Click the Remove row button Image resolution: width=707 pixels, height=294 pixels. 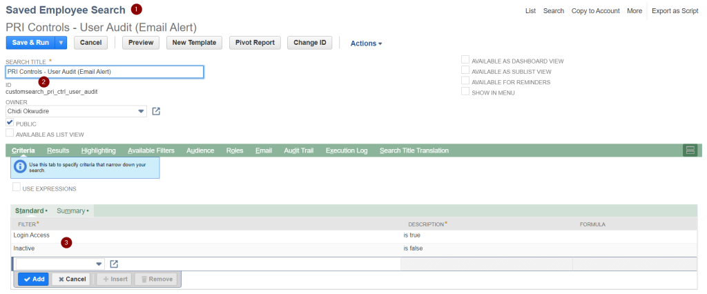[155, 279]
